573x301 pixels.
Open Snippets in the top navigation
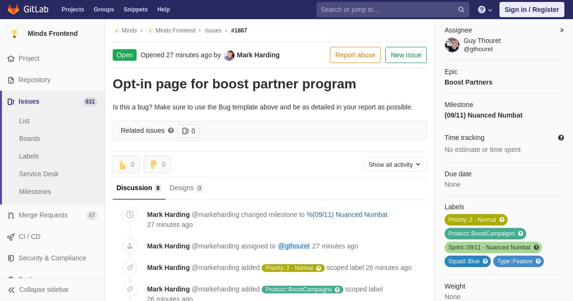pos(136,10)
